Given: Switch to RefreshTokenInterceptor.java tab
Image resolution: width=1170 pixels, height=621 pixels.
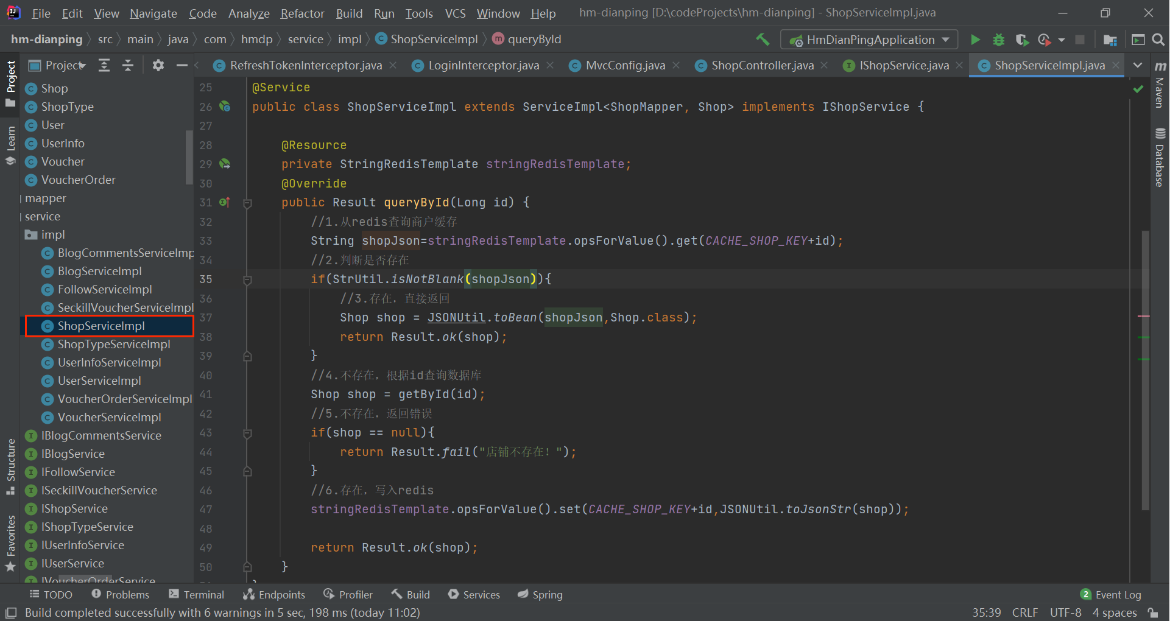Looking at the screenshot, I should [x=306, y=65].
